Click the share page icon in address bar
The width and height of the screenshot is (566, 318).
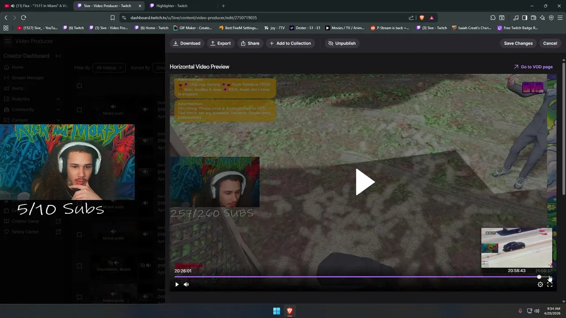(411, 18)
